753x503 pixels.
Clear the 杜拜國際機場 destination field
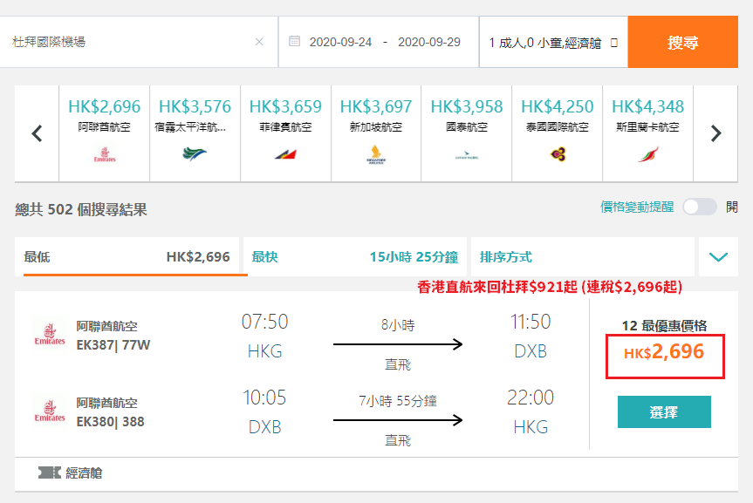[259, 42]
